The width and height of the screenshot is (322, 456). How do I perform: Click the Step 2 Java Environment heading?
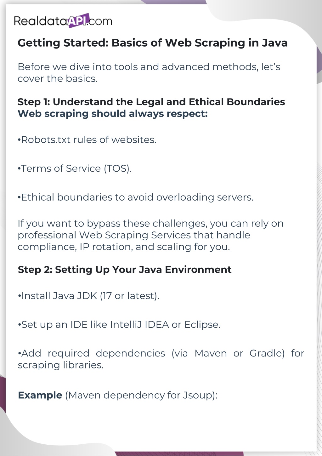(124, 270)
